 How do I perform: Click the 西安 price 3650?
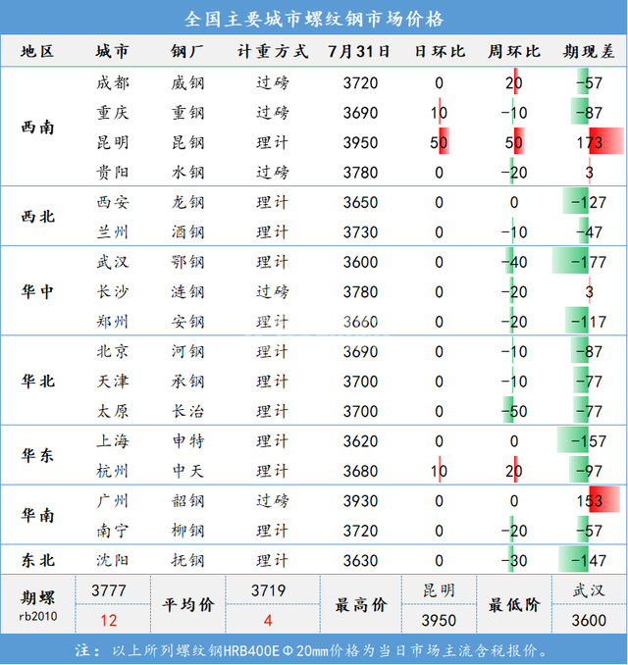pos(360,202)
